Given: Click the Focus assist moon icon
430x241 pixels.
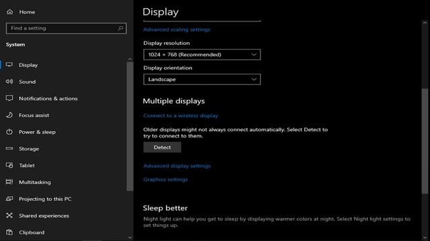Looking at the screenshot, I should [x=9, y=115].
